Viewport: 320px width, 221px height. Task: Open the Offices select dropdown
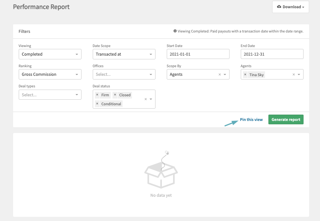point(124,74)
